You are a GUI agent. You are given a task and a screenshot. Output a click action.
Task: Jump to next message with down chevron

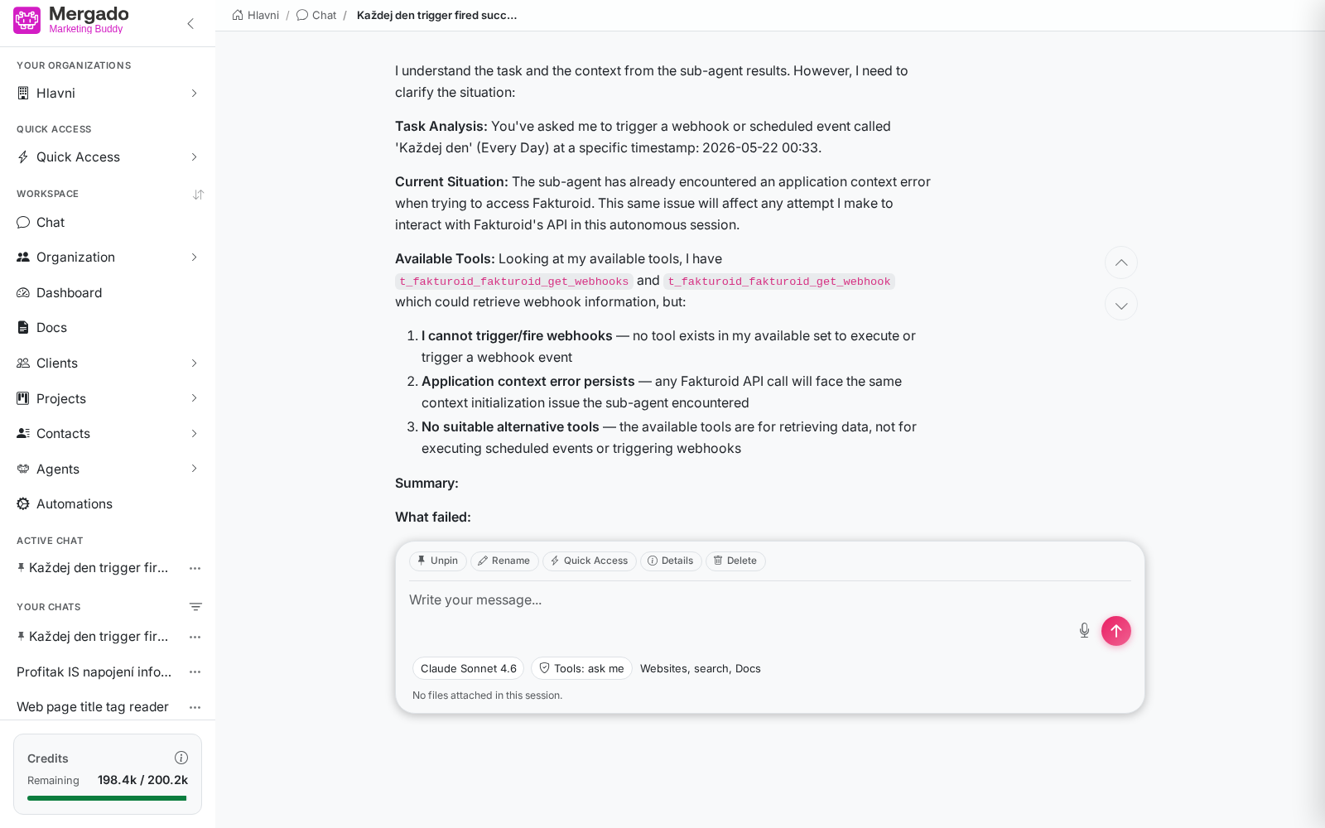click(x=1120, y=305)
